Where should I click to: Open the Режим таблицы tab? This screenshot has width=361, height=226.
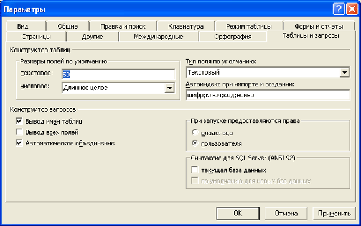tap(249, 27)
